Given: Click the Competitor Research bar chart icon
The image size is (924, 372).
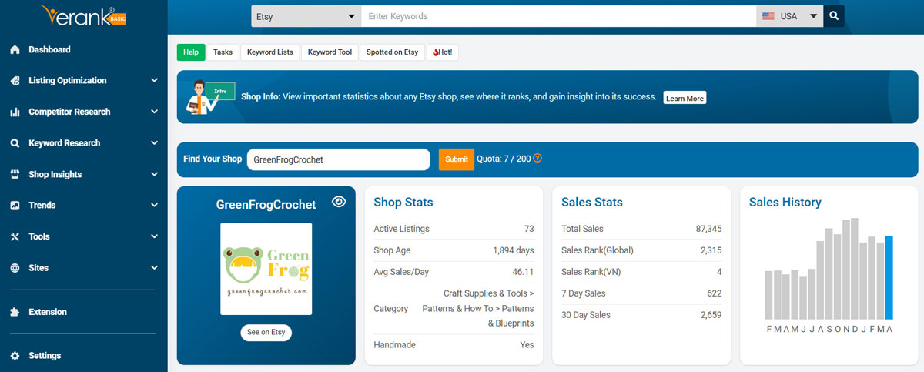Looking at the screenshot, I should [15, 112].
